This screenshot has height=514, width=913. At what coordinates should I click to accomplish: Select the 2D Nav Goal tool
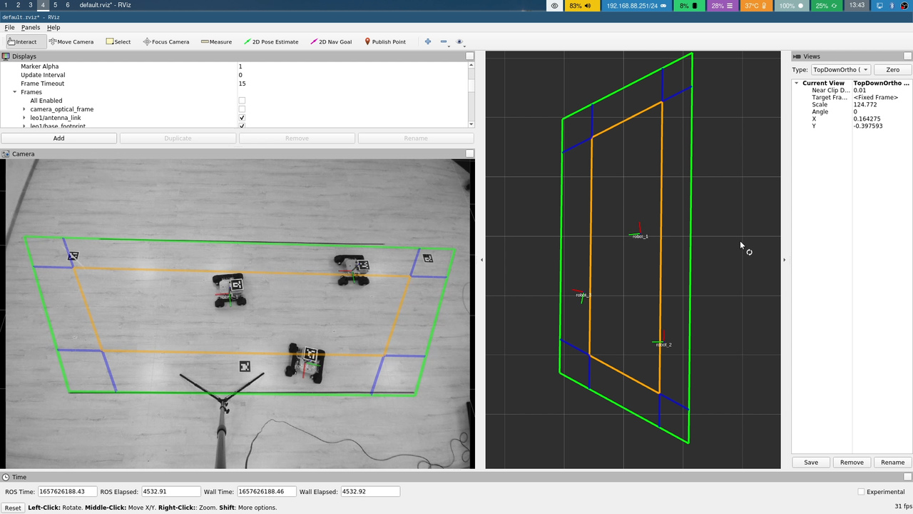331,41
